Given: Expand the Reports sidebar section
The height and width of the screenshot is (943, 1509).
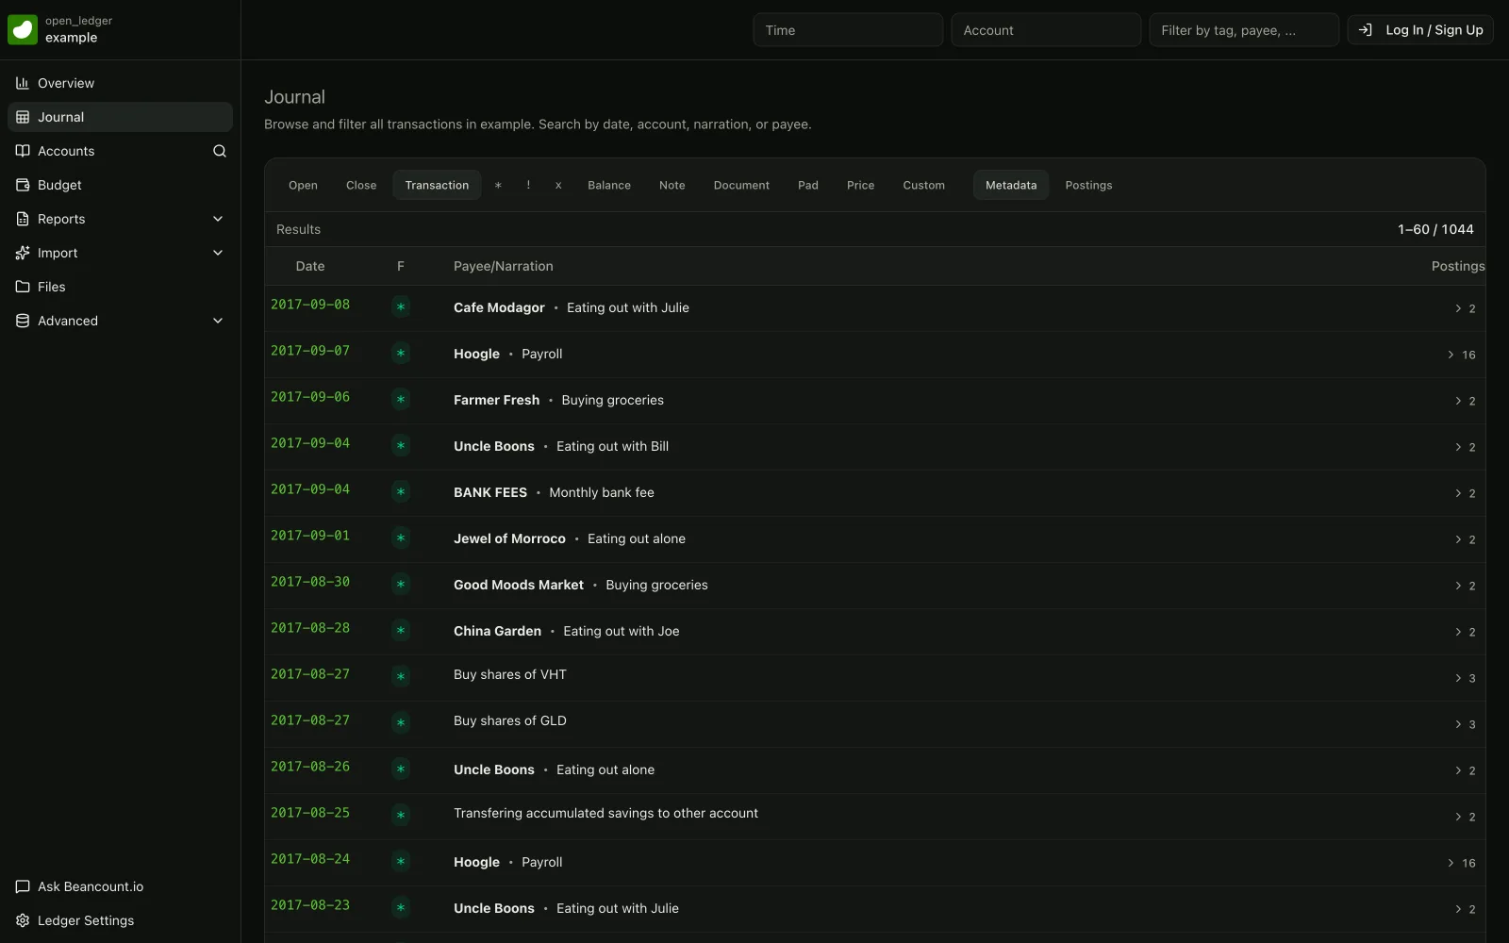Looking at the screenshot, I should coord(218,219).
